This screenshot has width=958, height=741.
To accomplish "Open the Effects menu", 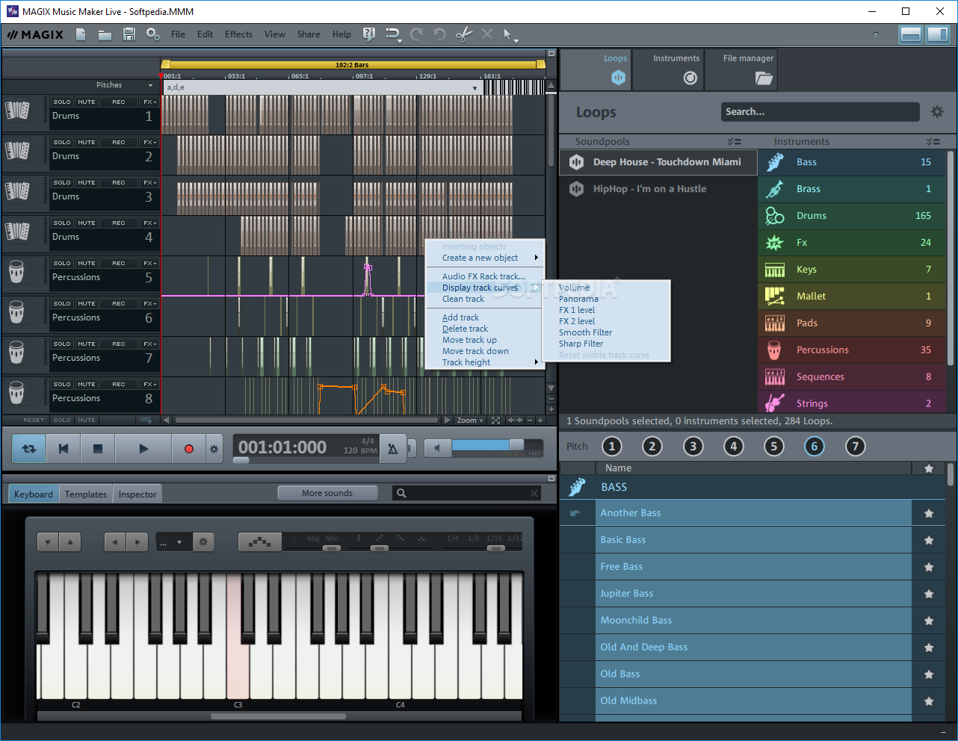I will coord(238,34).
